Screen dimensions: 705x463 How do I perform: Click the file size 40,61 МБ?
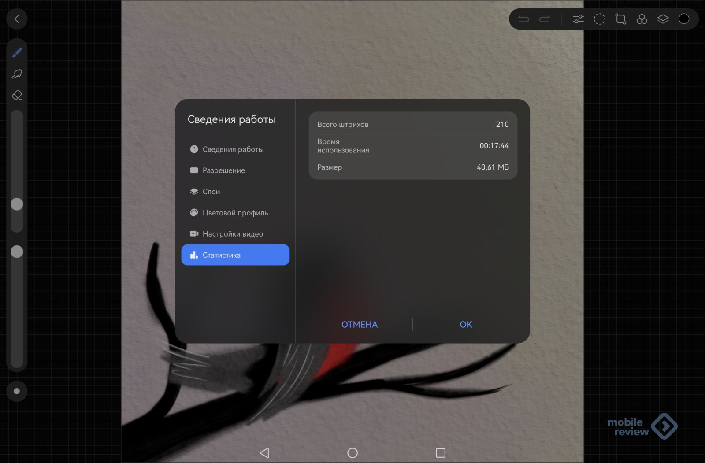pyautogui.click(x=493, y=167)
